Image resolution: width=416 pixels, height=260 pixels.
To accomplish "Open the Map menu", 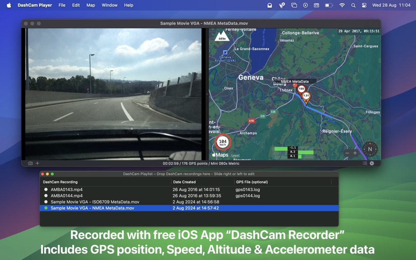I will pyautogui.click(x=91, y=5).
